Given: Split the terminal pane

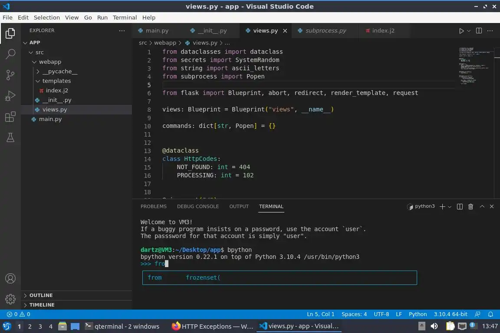Looking at the screenshot, I should pyautogui.click(x=460, y=207).
